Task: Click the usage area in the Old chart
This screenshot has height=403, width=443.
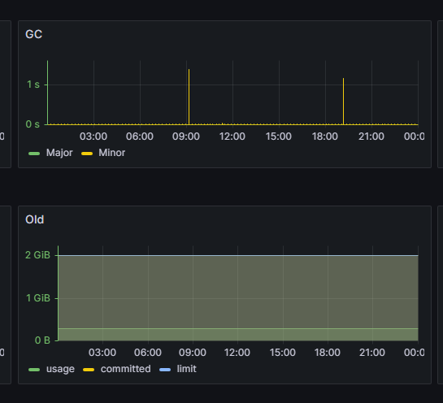Action: click(238, 335)
